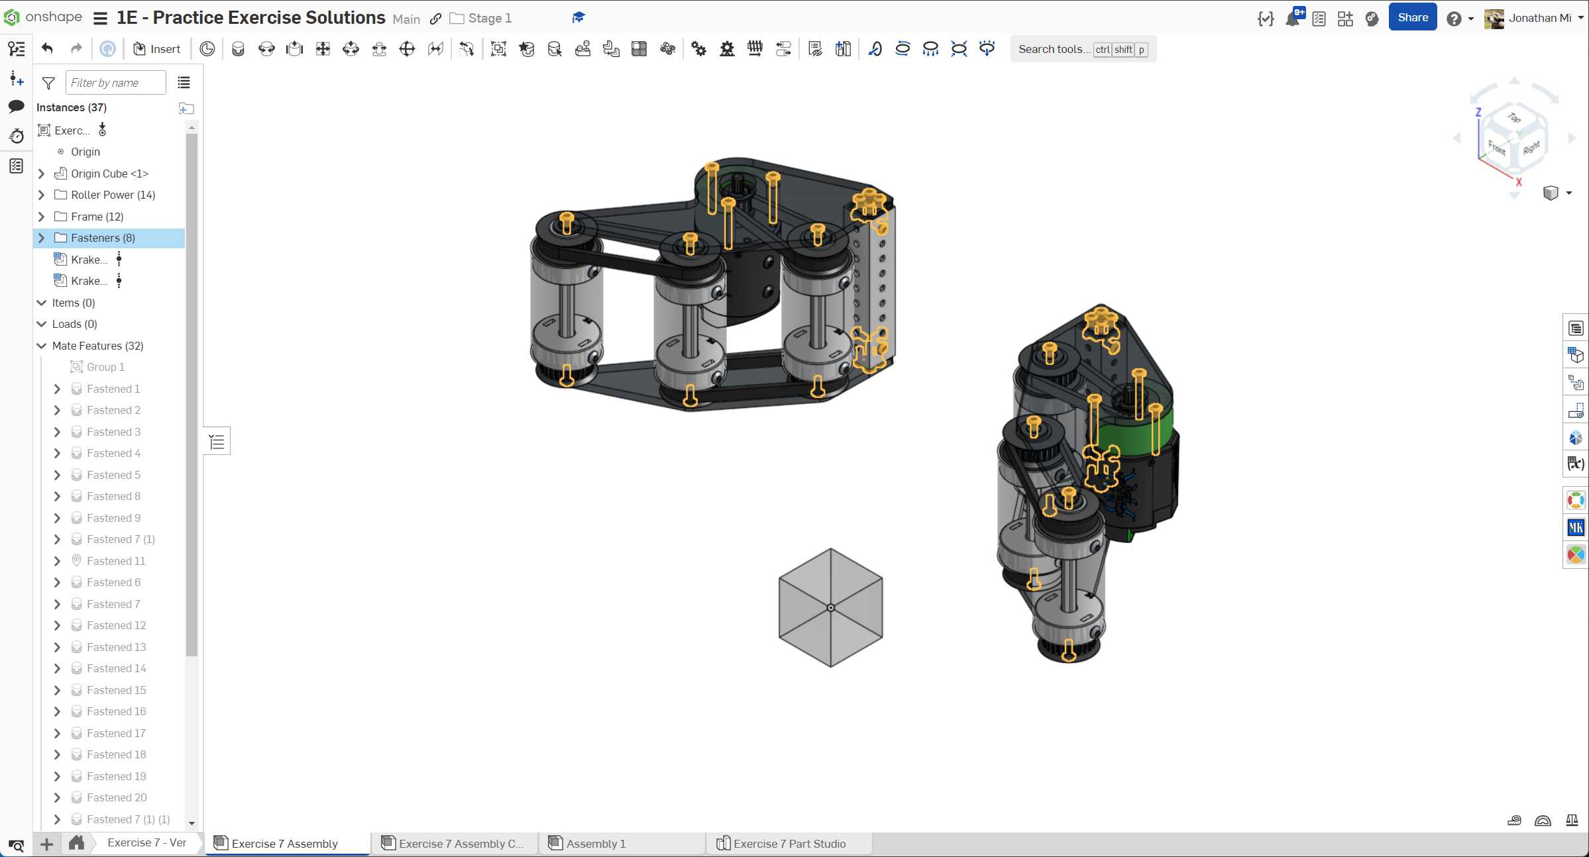Activate the Gear relation tool

click(698, 49)
